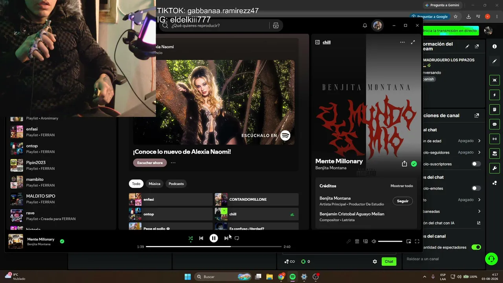Enable repeat in the player bar
The image size is (503, 283).
[237, 238]
